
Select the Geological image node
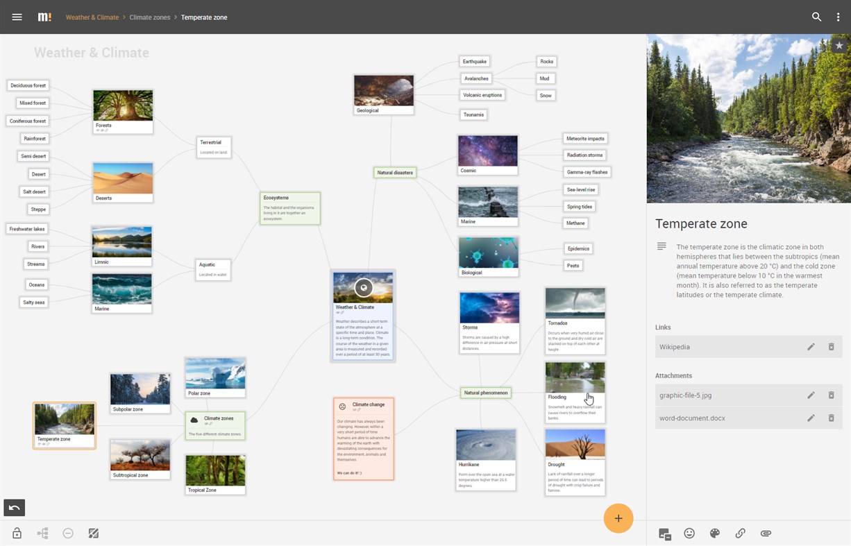[384, 95]
